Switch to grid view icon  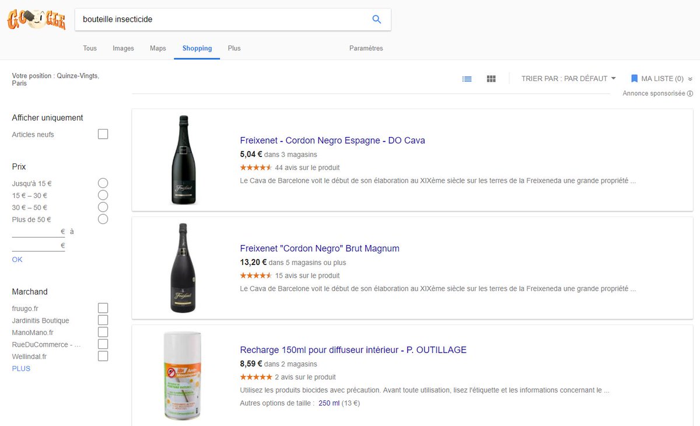coord(491,79)
